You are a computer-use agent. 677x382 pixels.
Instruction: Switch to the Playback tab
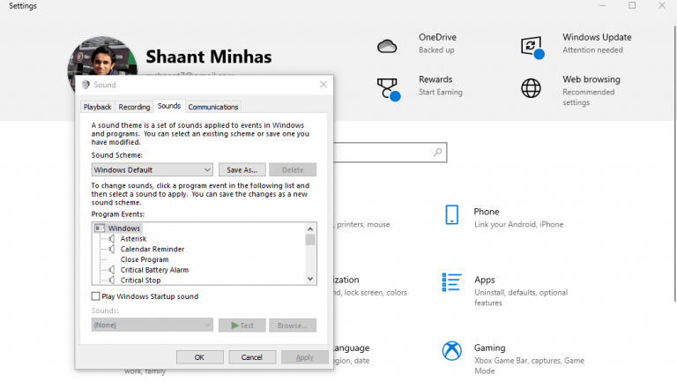coord(97,107)
